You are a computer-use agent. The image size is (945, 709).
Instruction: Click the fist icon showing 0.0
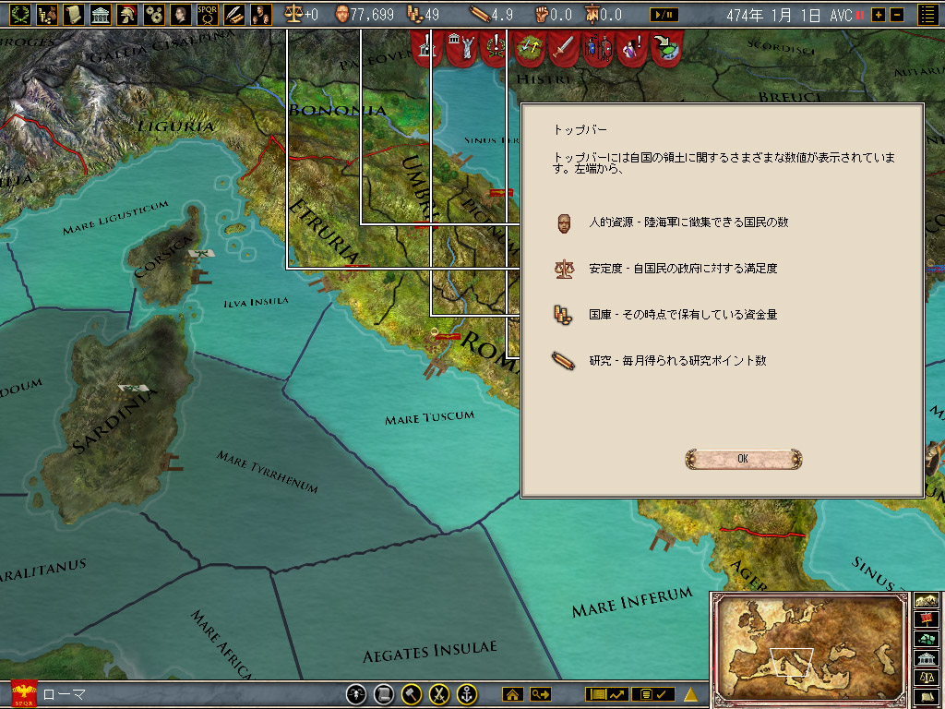pyautogui.click(x=541, y=15)
